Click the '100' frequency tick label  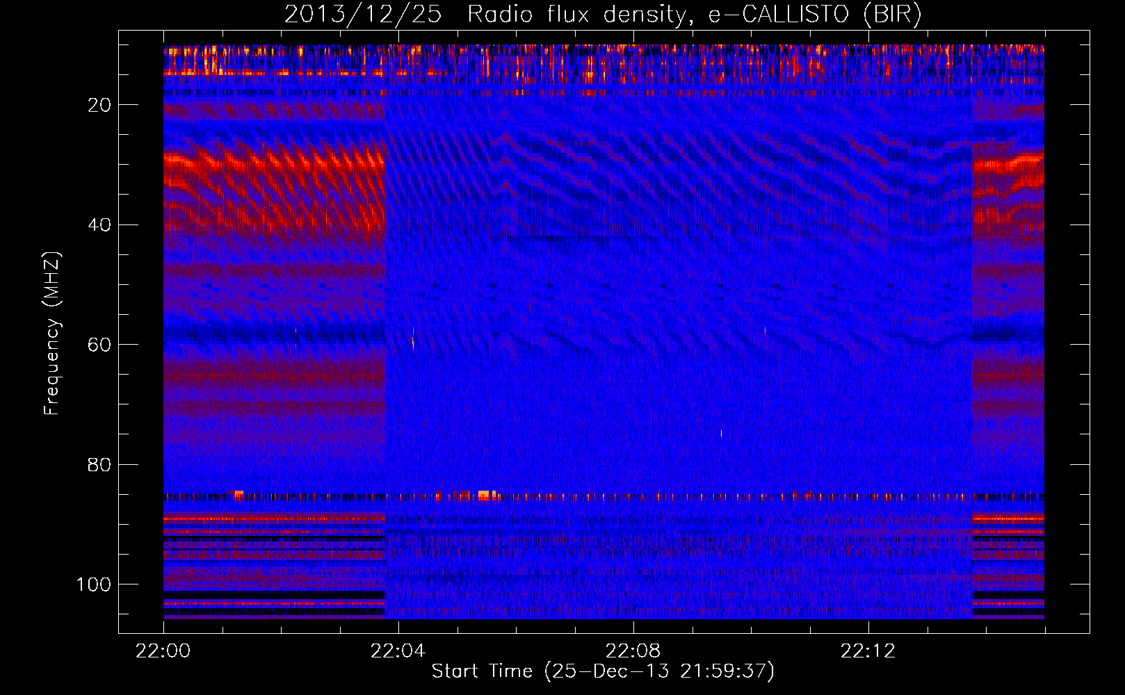point(94,584)
